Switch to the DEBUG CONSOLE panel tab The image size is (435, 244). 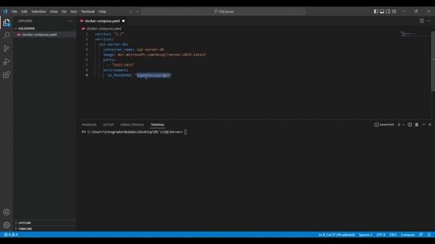(x=132, y=125)
